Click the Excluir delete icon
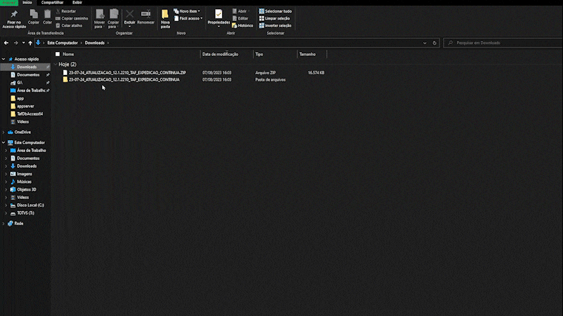 [x=130, y=18]
